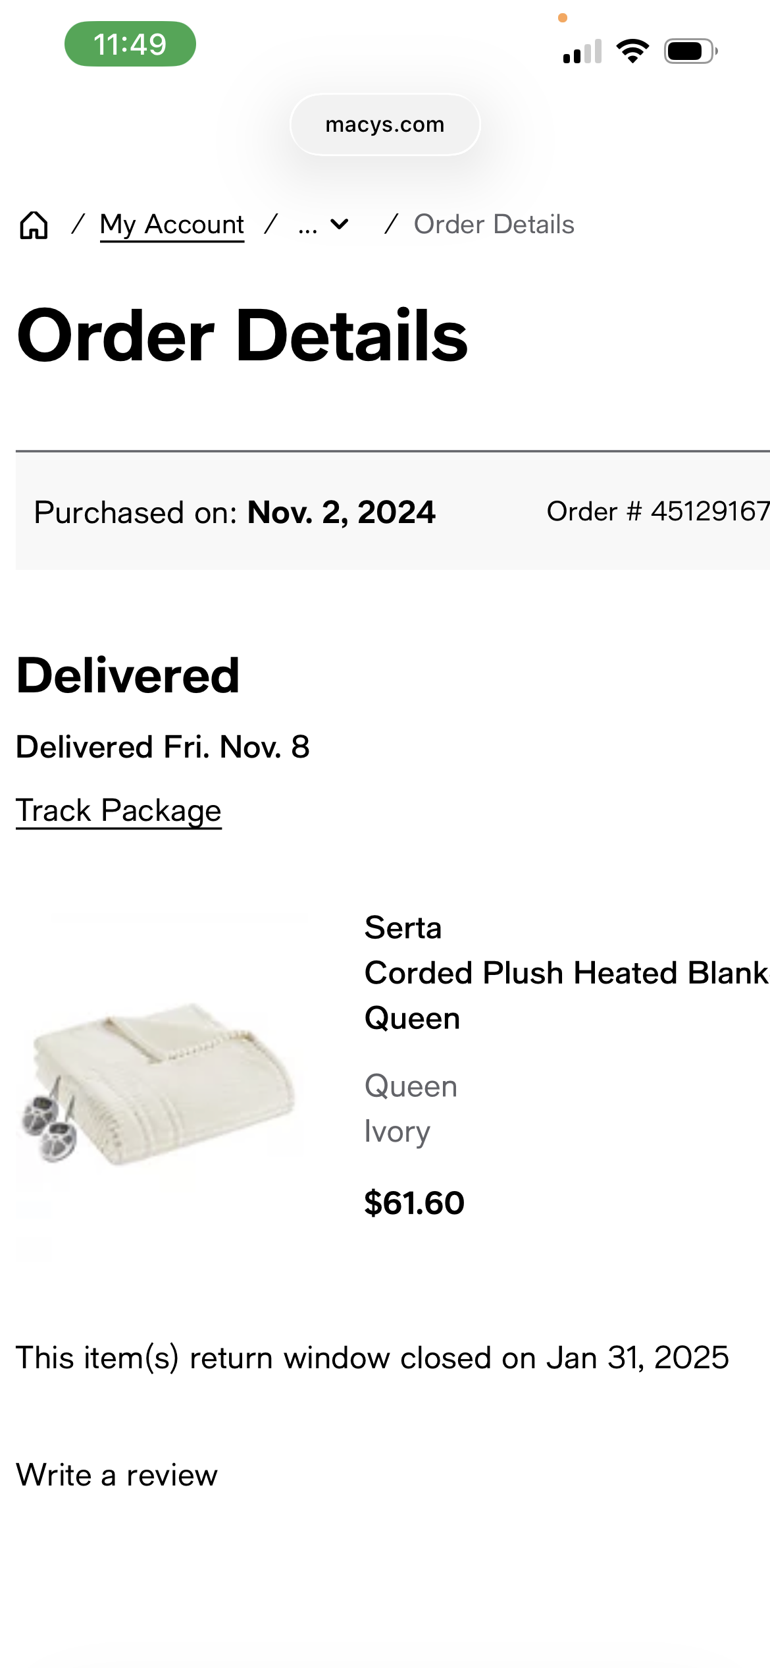770x1668 pixels.
Task: Tap the macys.com address bar pill
Action: coord(385,125)
